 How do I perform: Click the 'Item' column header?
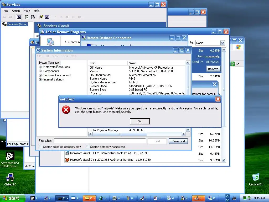pos(108,63)
